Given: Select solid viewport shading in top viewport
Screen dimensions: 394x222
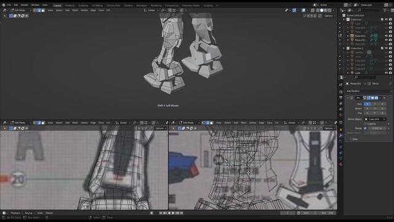Looking at the screenshot, I should click(321, 10).
